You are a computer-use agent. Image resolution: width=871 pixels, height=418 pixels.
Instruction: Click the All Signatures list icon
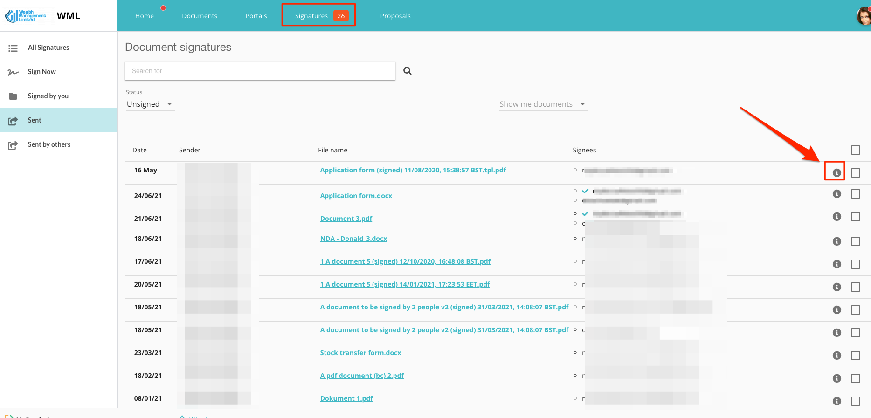tap(13, 48)
